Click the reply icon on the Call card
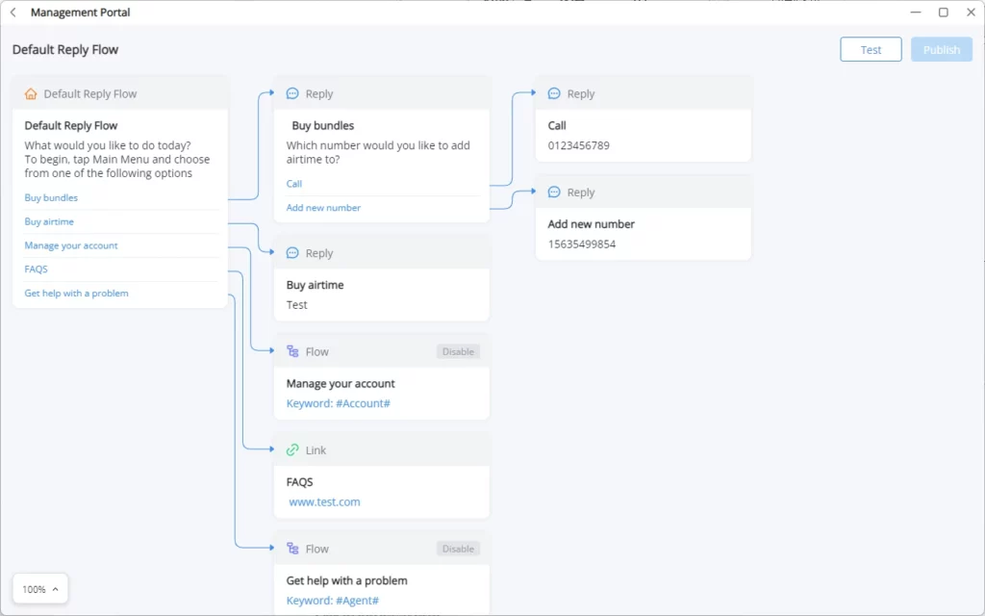 tap(553, 93)
